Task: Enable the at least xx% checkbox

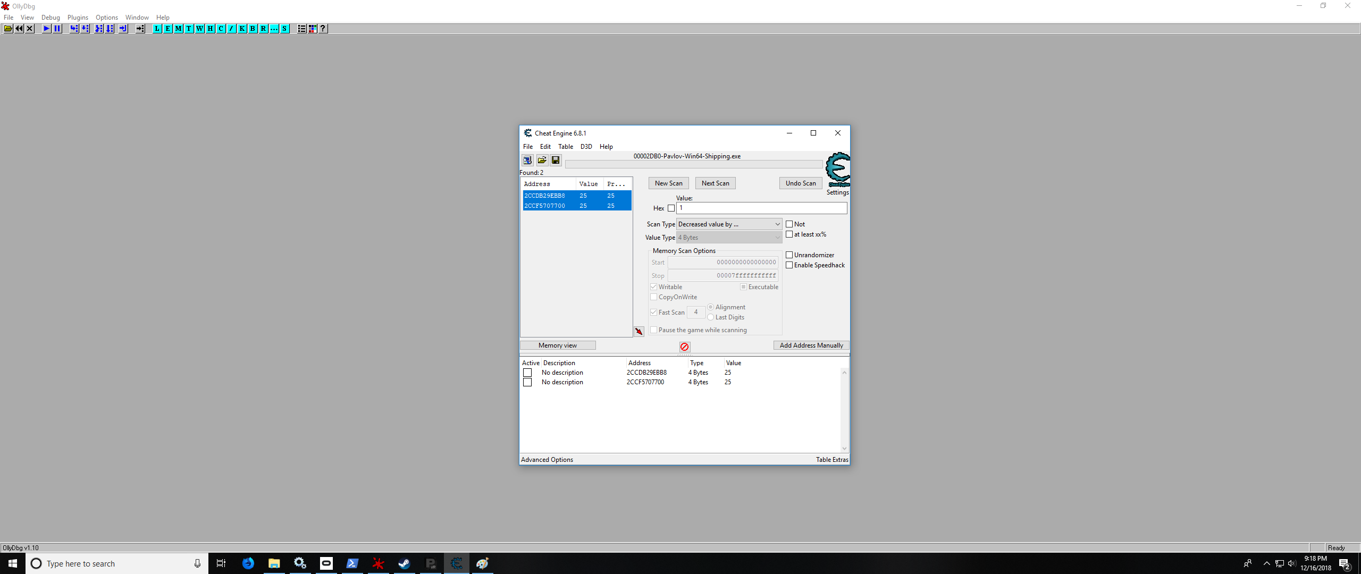Action: tap(789, 234)
